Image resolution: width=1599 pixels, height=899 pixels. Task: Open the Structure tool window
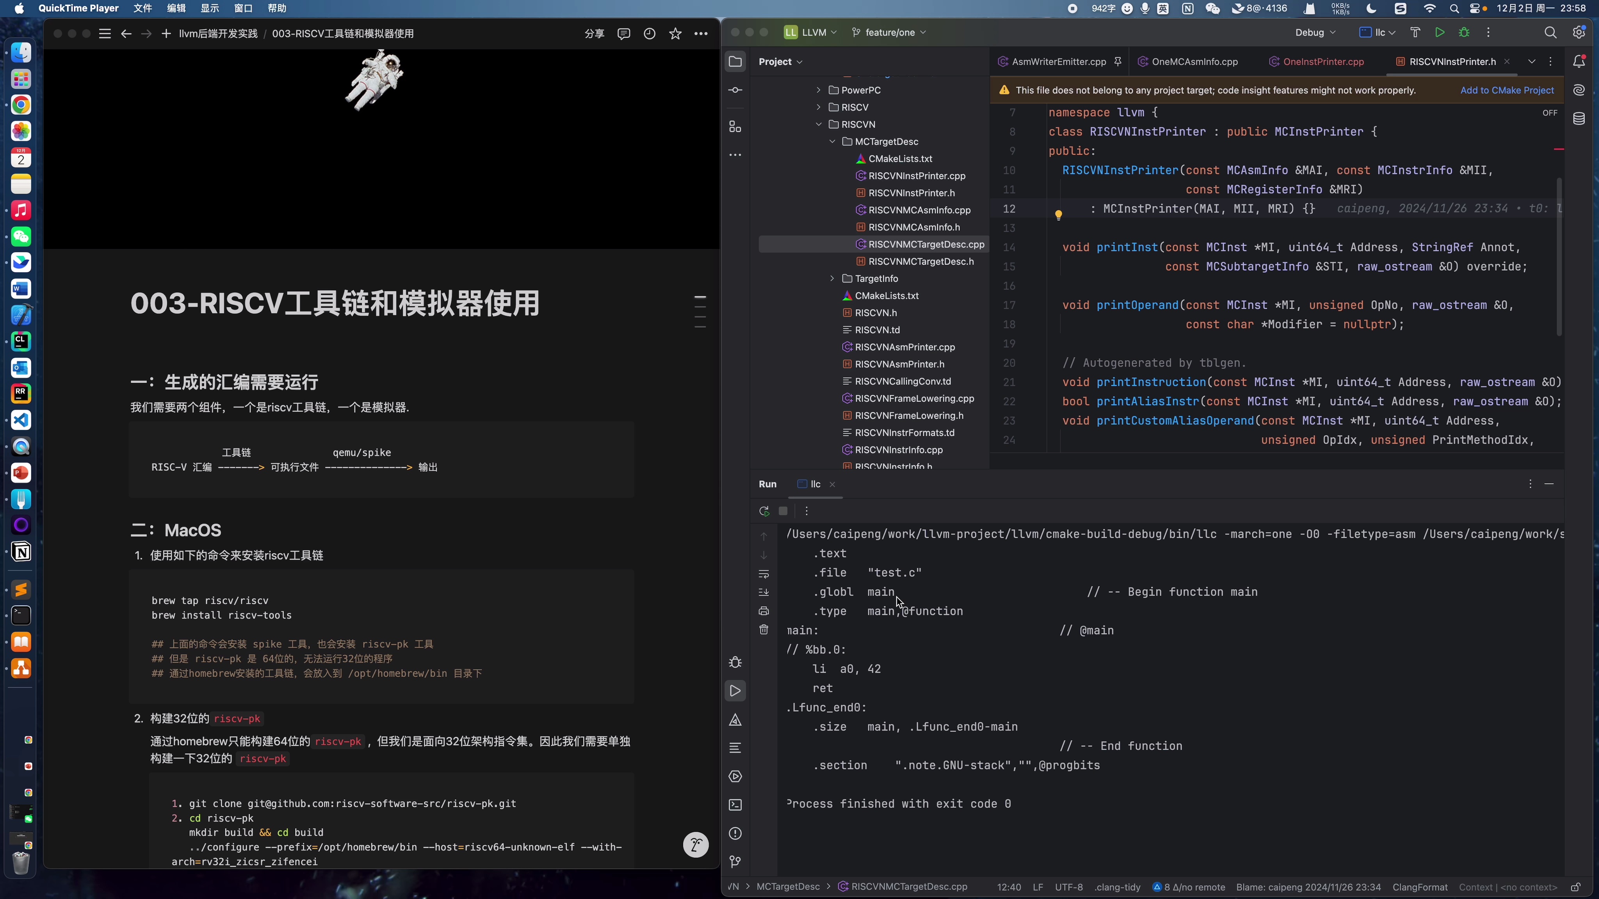point(735,126)
